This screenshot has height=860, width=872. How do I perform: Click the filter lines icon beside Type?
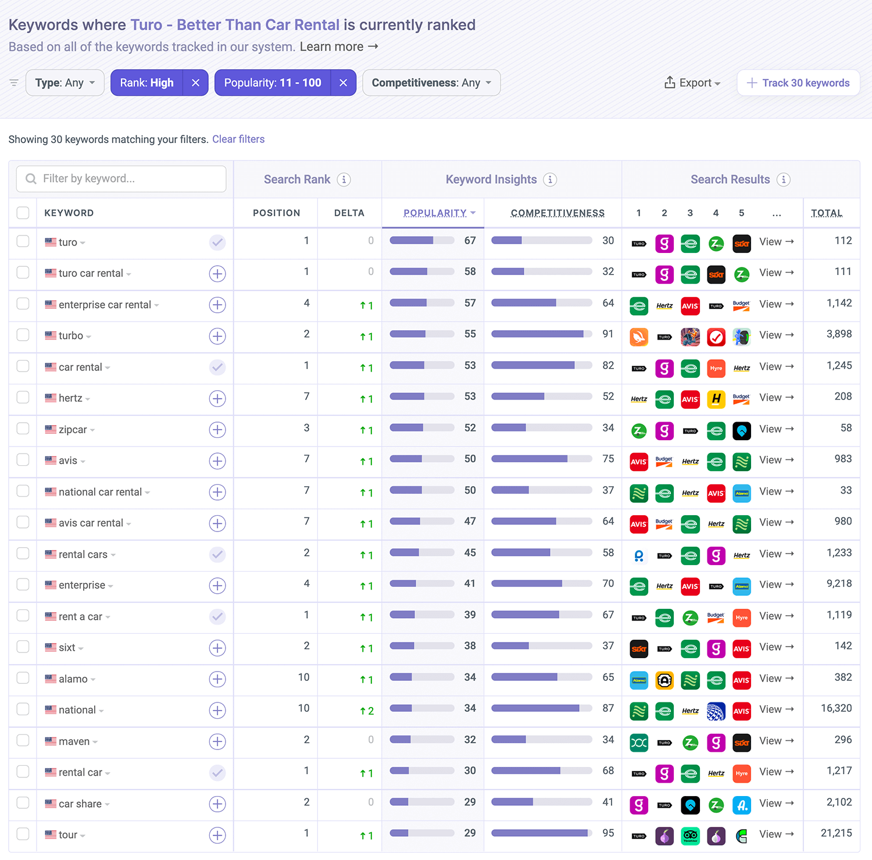point(14,83)
